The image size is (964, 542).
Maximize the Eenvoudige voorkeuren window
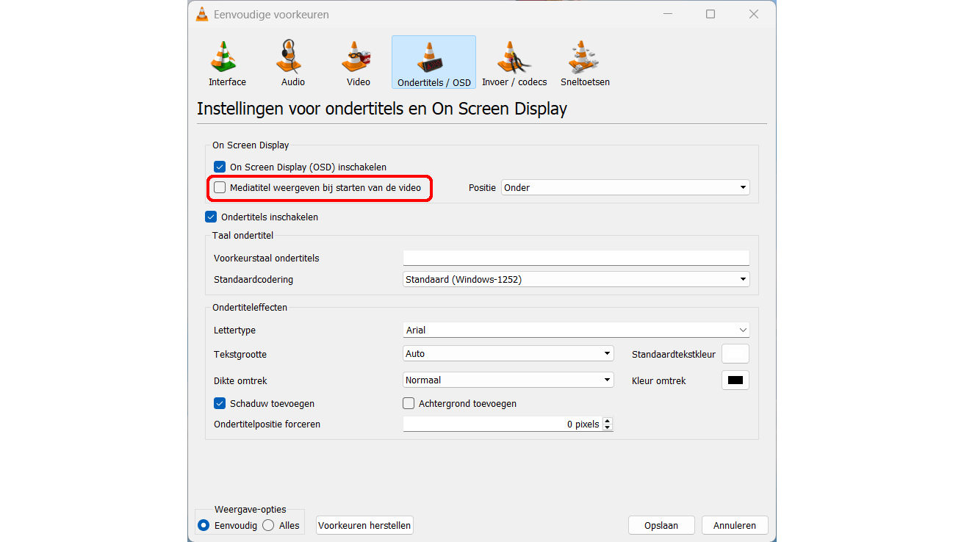click(x=711, y=14)
